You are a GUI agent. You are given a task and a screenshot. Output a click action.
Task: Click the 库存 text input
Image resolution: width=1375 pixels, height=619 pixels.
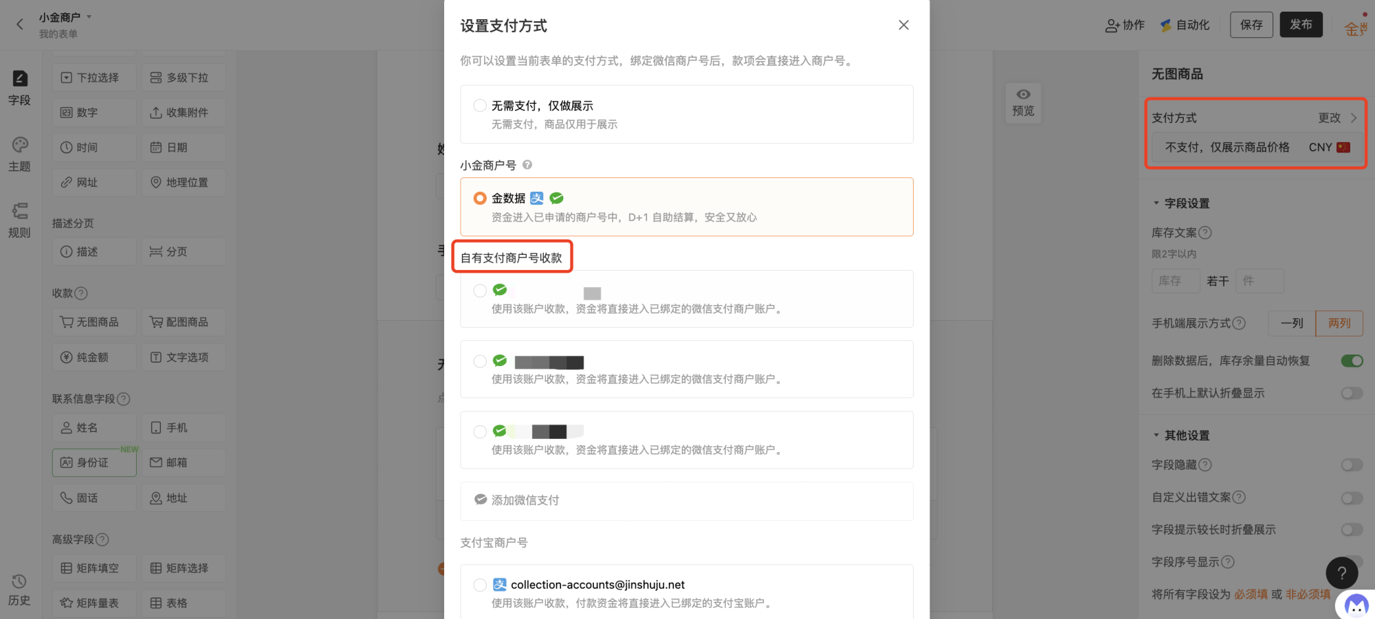click(1176, 281)
